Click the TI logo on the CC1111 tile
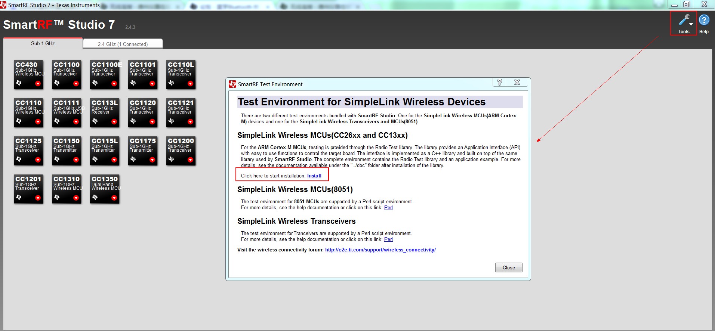 coord(57,121)
